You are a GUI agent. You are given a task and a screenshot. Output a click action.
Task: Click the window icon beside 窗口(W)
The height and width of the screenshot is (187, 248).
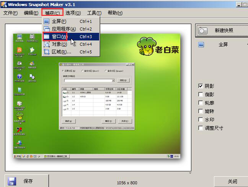[47, 37]
